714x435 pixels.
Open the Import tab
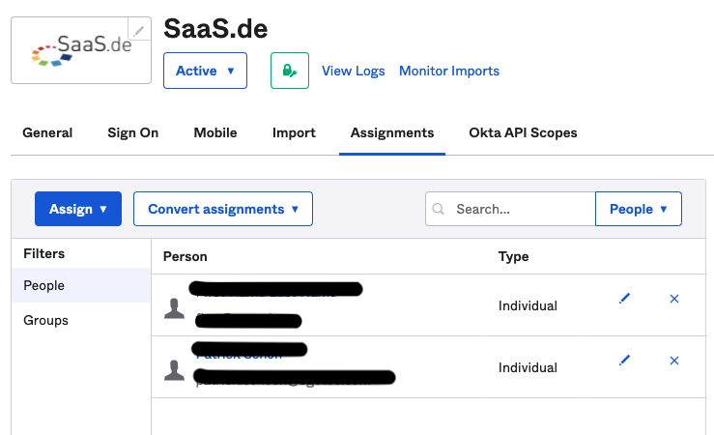(x=294, y=132)
